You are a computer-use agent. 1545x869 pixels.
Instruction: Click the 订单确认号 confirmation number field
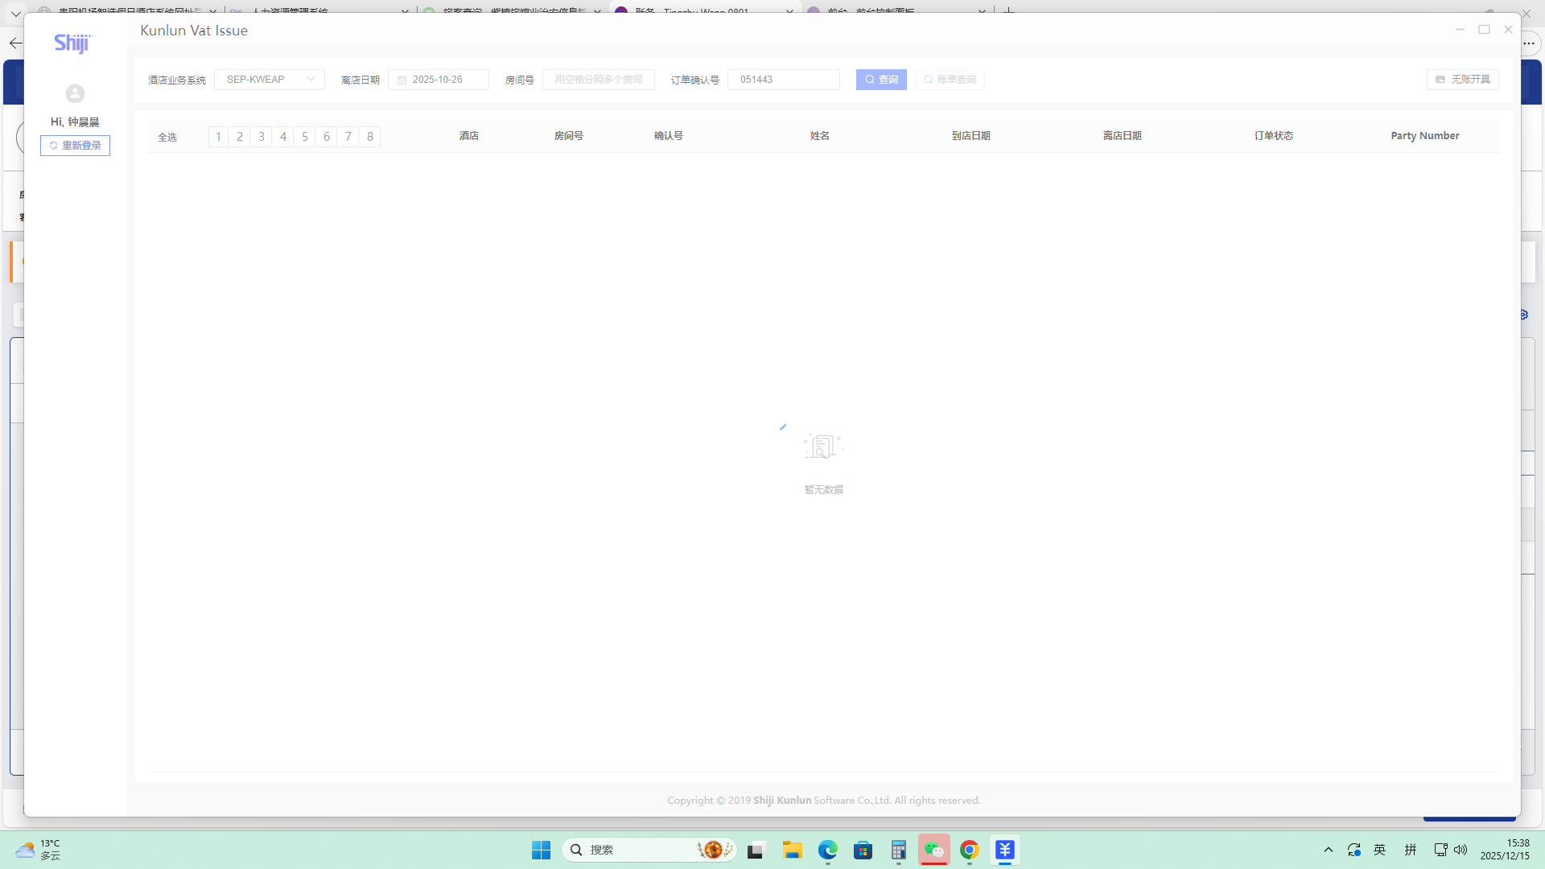[783, 80]
